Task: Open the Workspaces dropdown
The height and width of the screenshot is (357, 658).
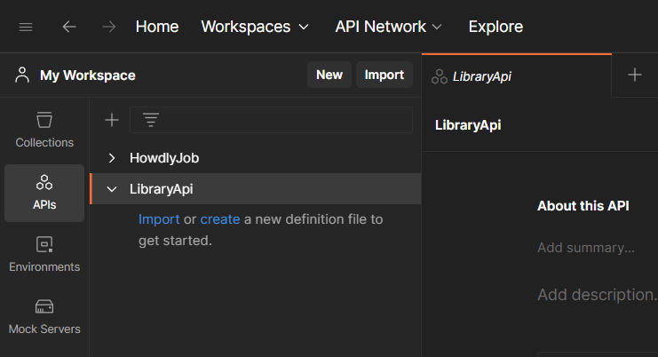Action: point(255,27)
